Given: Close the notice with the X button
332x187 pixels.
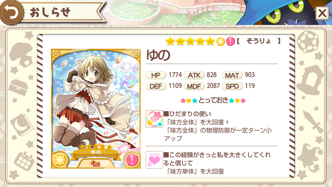Looking at the screenshot, I should [x=322, y=13].
